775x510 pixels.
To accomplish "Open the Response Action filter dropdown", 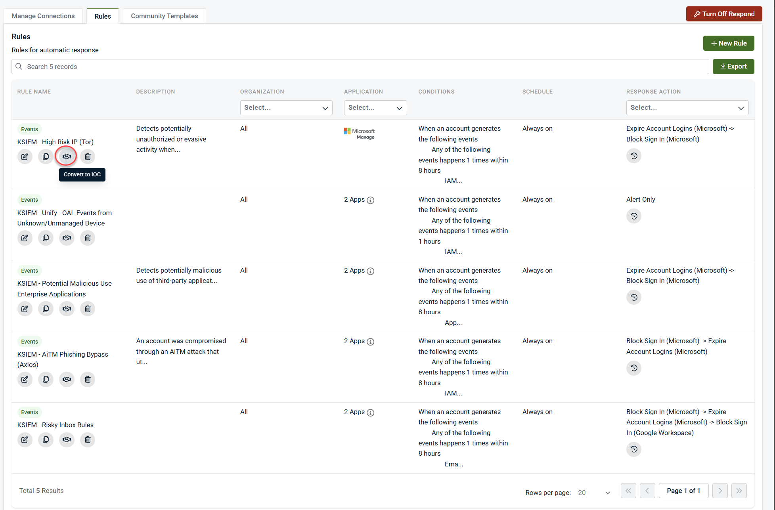I will [687, 108].
